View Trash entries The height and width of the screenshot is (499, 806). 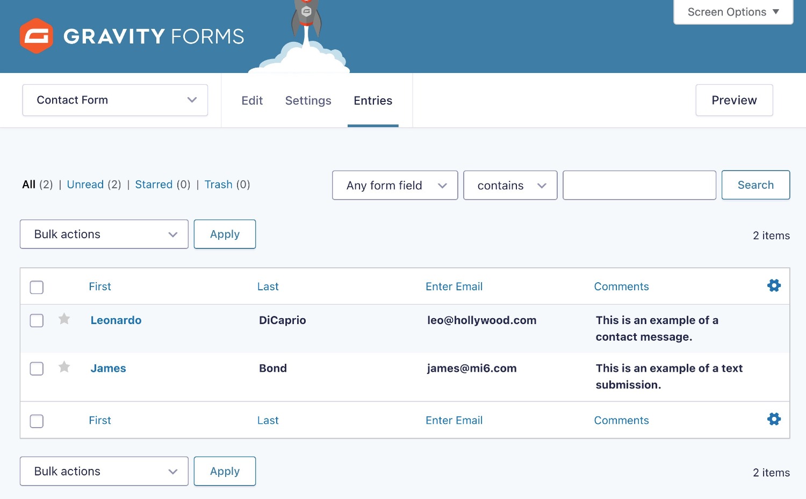coord(218,185)
